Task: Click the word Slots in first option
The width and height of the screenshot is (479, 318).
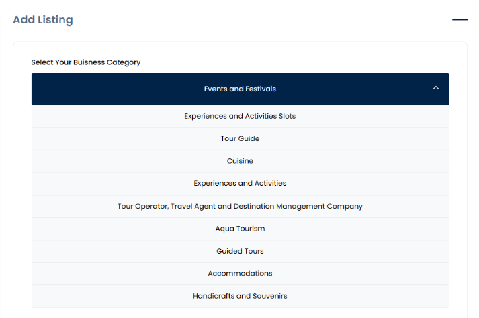Action: (x=287, y=116)
